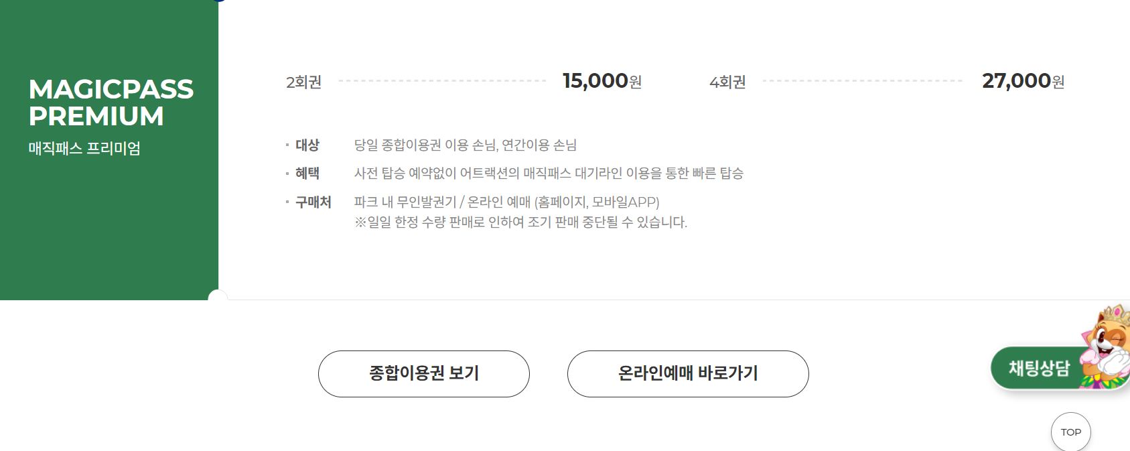Switch to the MAGICPASS PREMIUM tab

click(111, 102)
